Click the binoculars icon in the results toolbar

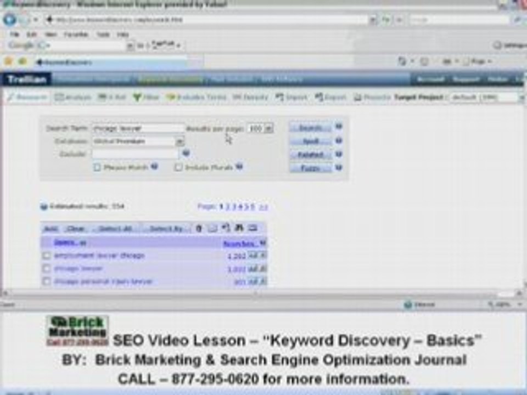coord(239,228)
